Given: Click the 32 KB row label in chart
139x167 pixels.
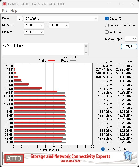Looking at the screenshot, I should 9,89.
